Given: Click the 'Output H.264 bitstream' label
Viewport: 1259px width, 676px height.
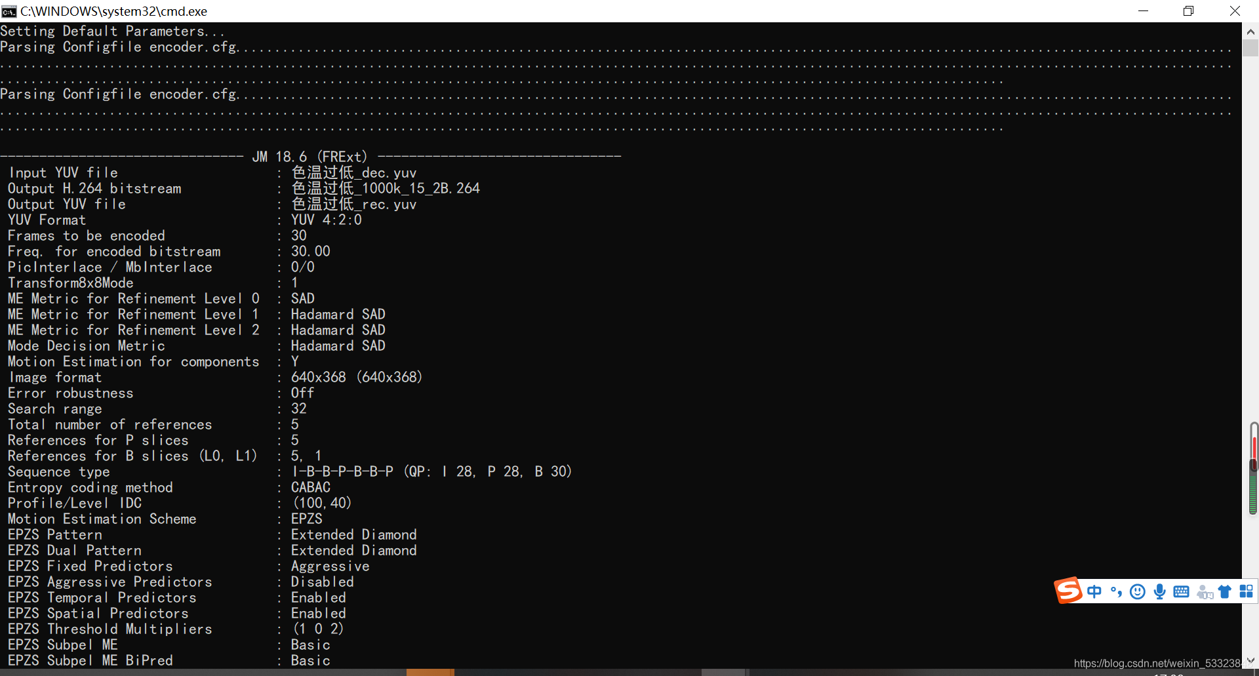Looking at the screenshot, I should coord(94,189).
